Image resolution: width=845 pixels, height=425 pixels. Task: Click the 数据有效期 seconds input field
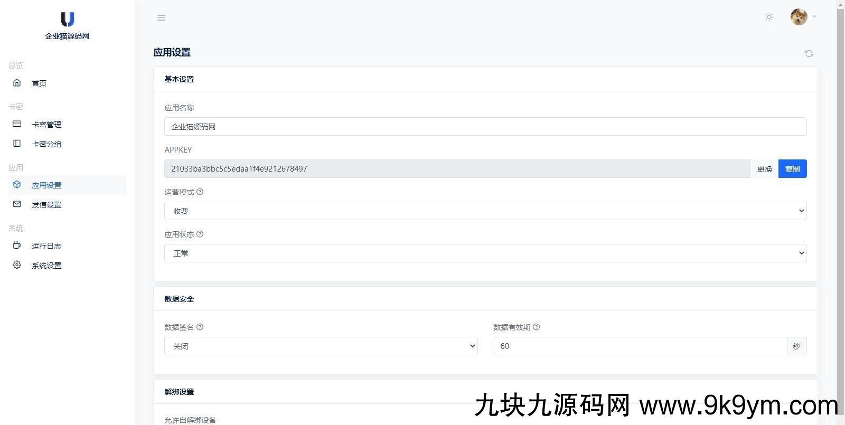coord(640,346)
